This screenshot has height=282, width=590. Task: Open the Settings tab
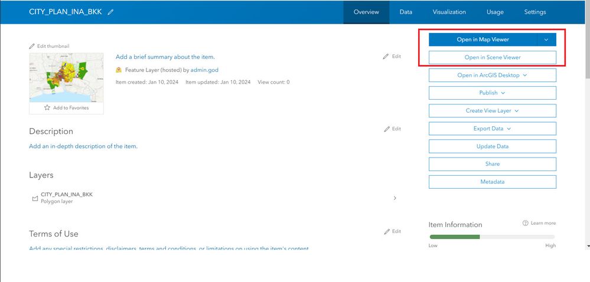pos(534,12)
